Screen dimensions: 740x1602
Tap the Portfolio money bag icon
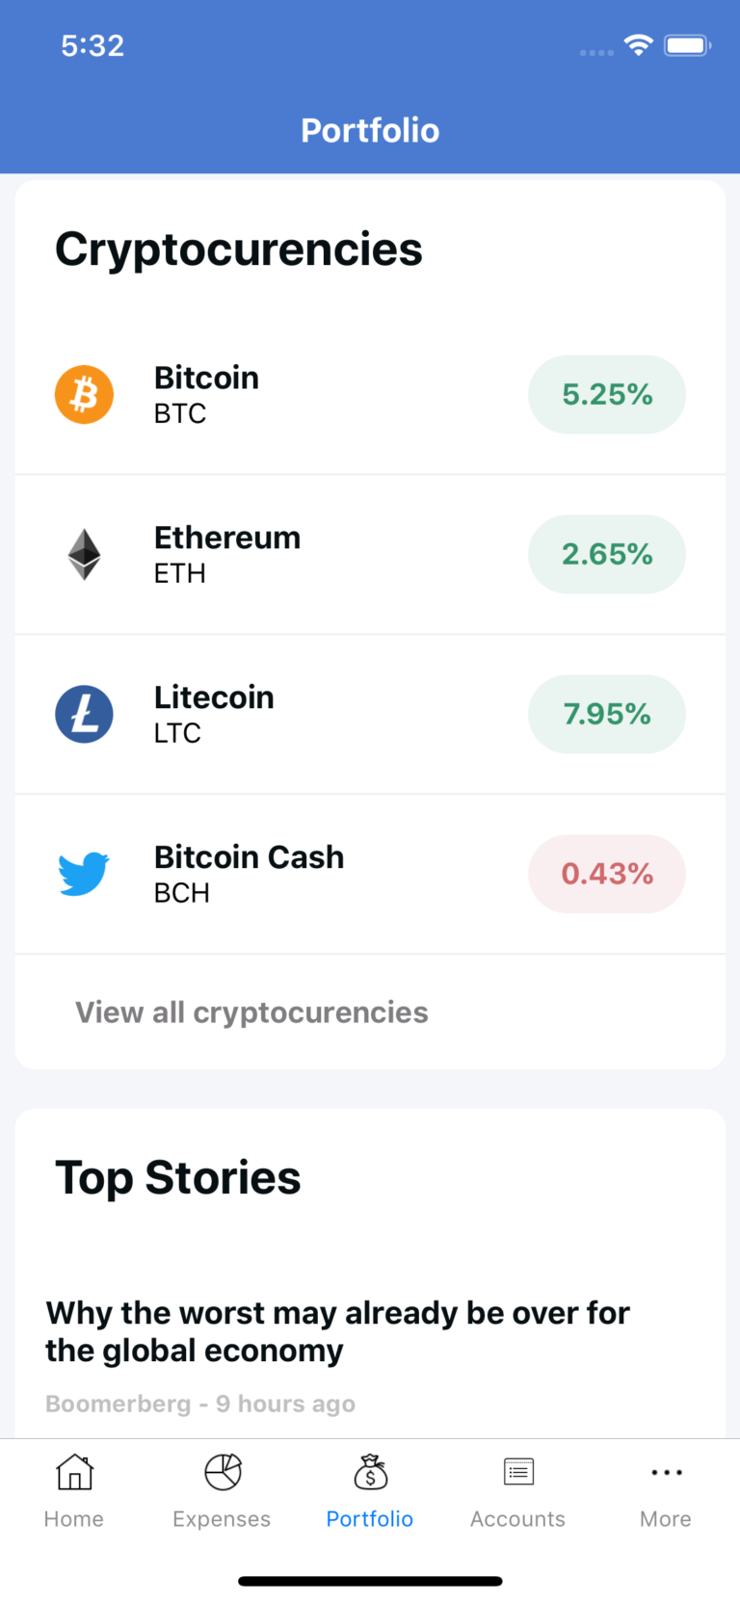pyautogui.click(x=370, y=1472)
